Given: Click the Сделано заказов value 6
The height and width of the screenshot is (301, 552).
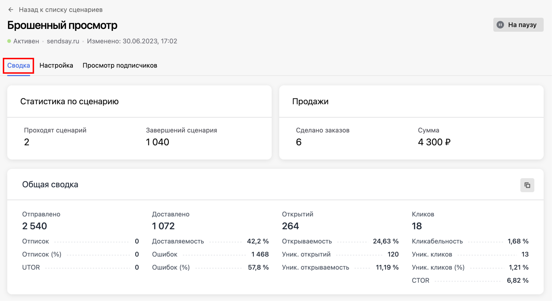Looking at the screenshot, I should [x=299, y=142].
